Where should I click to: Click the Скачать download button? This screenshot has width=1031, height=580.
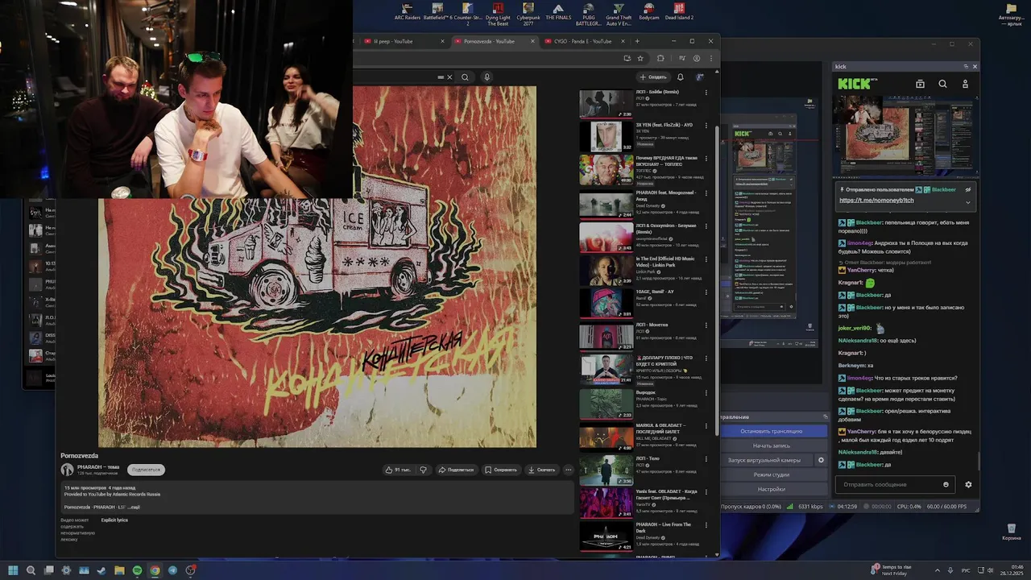tap(541, 470)
